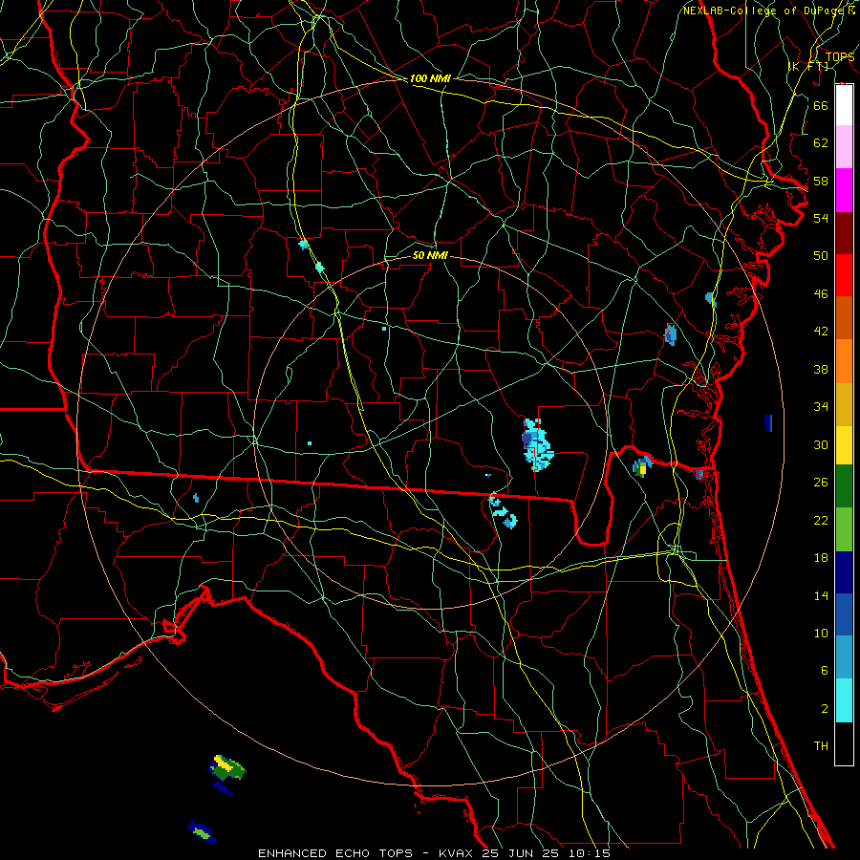860x860 pixels.
Task: Click the '10:15' timestamp in the caption
Action: click(589, 853)
